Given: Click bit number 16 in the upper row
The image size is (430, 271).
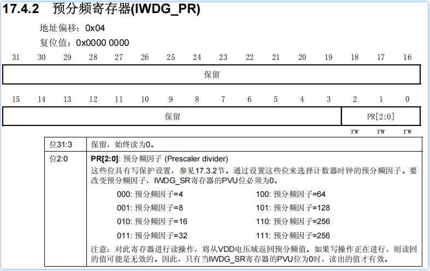Looking at the screenshot, I should click(407, 57).
